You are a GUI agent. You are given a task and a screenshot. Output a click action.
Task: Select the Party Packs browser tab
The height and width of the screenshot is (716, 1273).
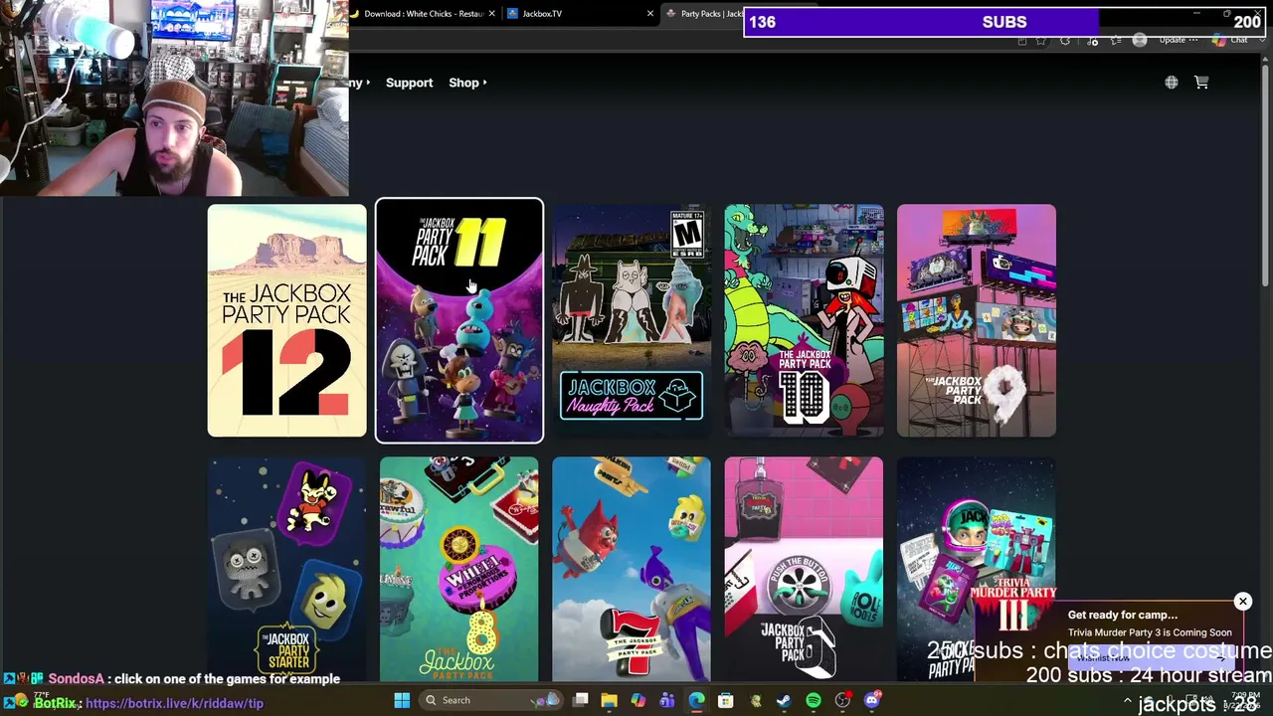(x=704, y=14)
